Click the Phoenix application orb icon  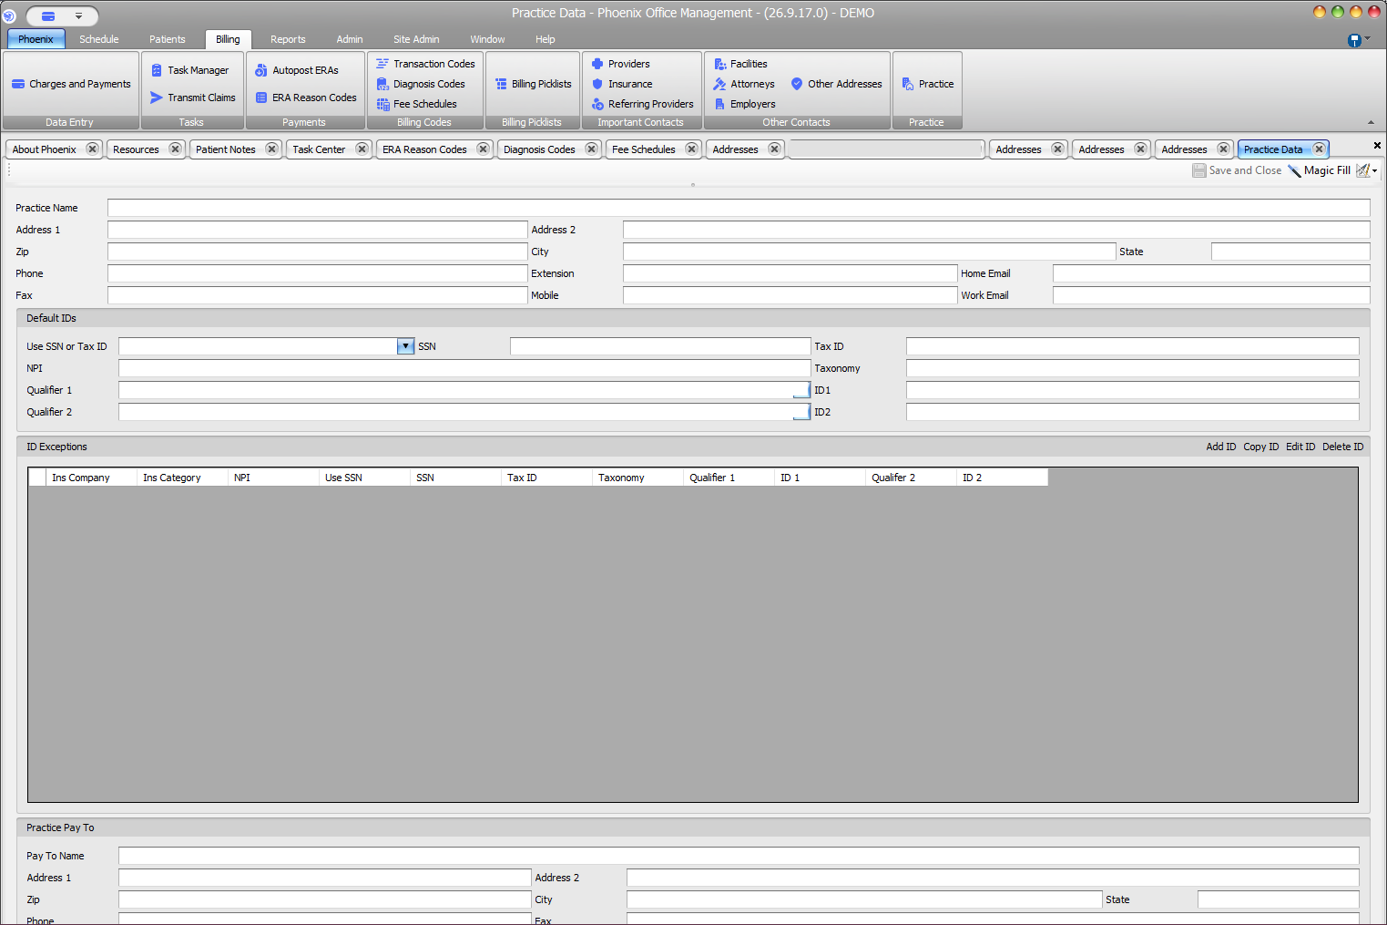[9, 15]
